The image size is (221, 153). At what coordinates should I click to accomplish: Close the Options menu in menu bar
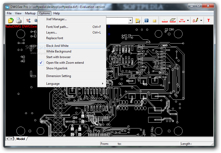click(x=44, y=13)
